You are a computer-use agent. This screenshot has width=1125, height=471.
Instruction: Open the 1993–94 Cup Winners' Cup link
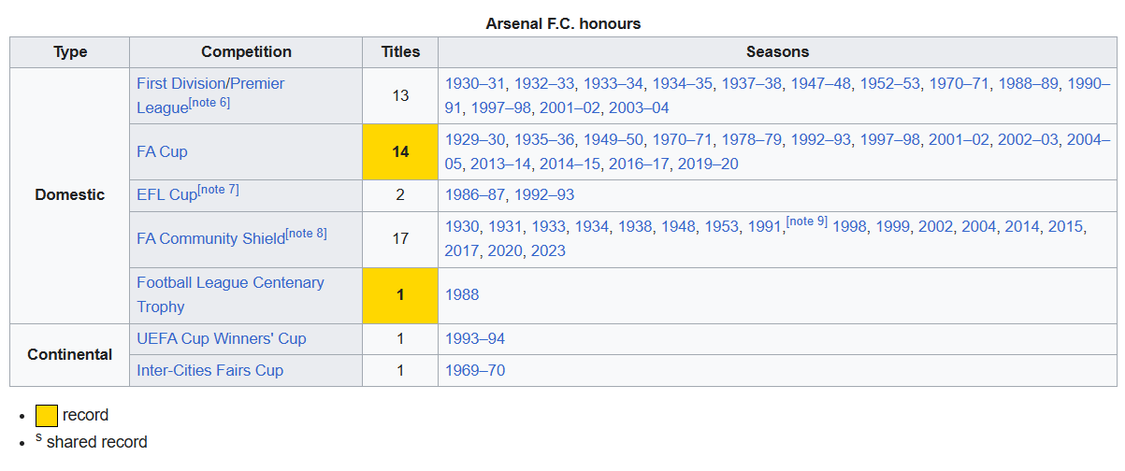coord(475,338)
